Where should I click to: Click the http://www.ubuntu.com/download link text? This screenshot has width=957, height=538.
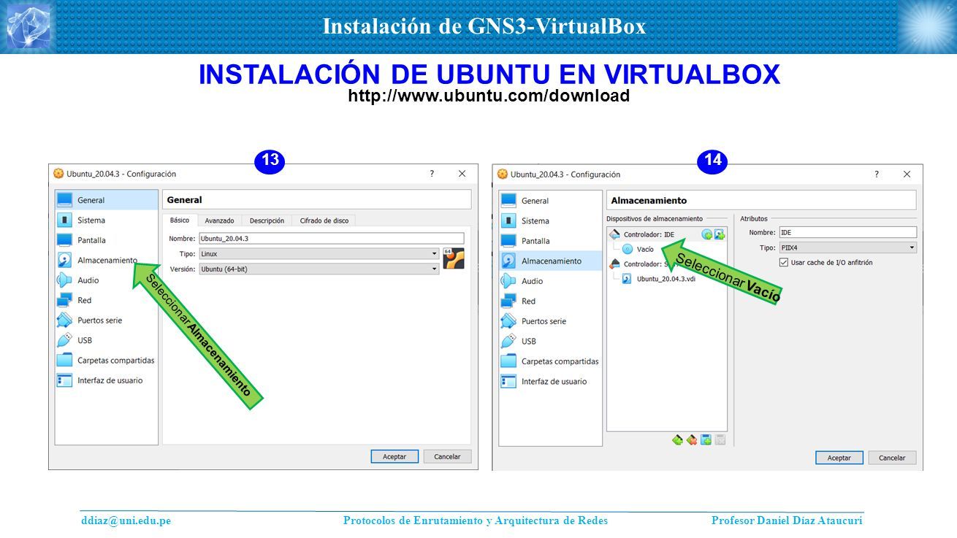(489, 96)
